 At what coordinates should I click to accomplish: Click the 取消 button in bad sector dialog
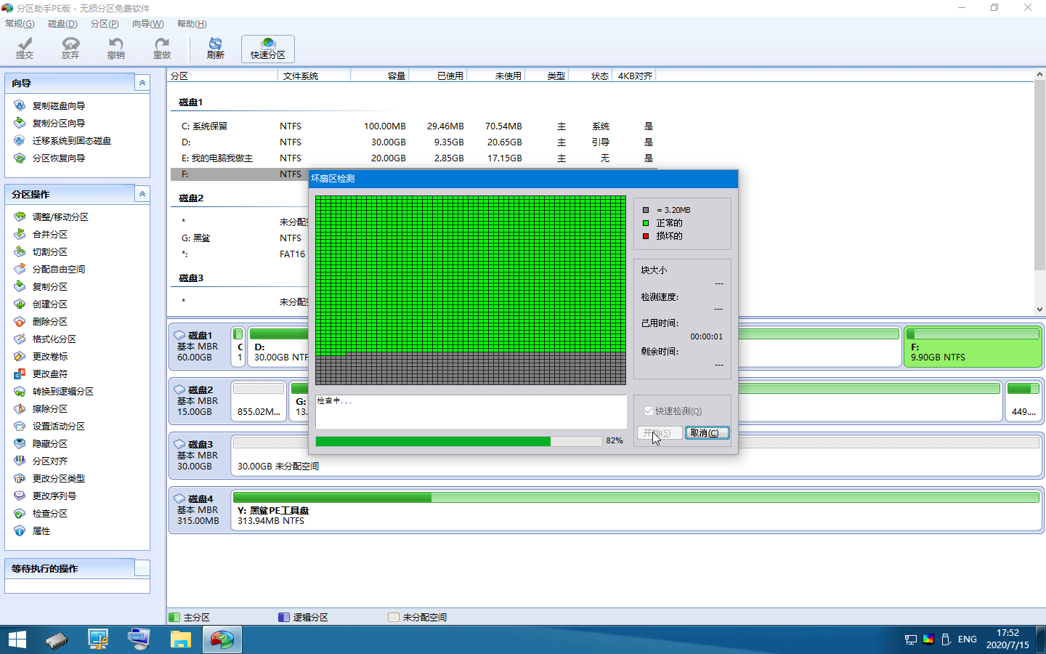(707, 433)
